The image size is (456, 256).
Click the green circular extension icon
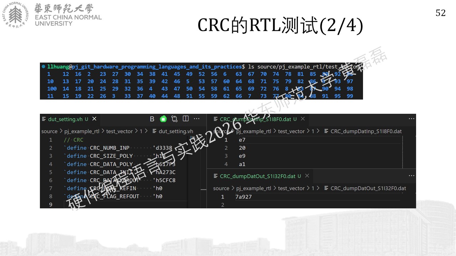(163, 119)
